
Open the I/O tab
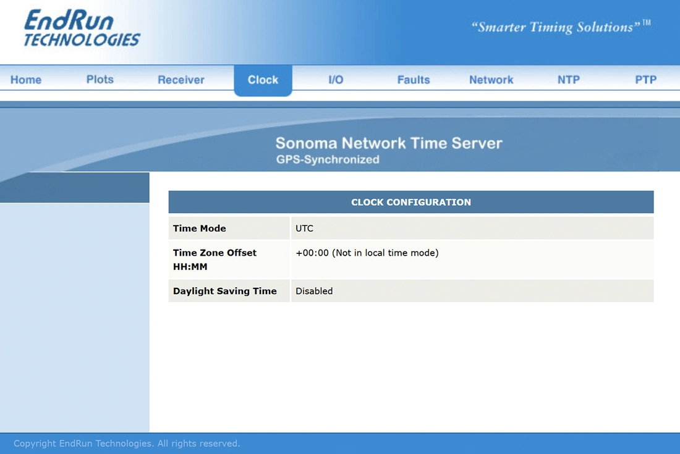click(x=336, y=80)
